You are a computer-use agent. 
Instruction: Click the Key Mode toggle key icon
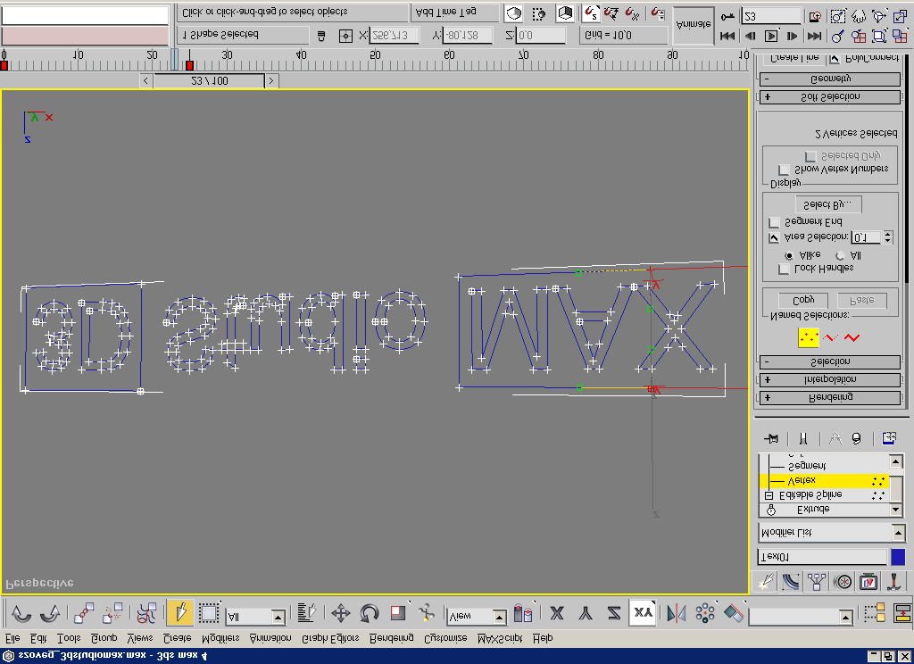(727, 16)
